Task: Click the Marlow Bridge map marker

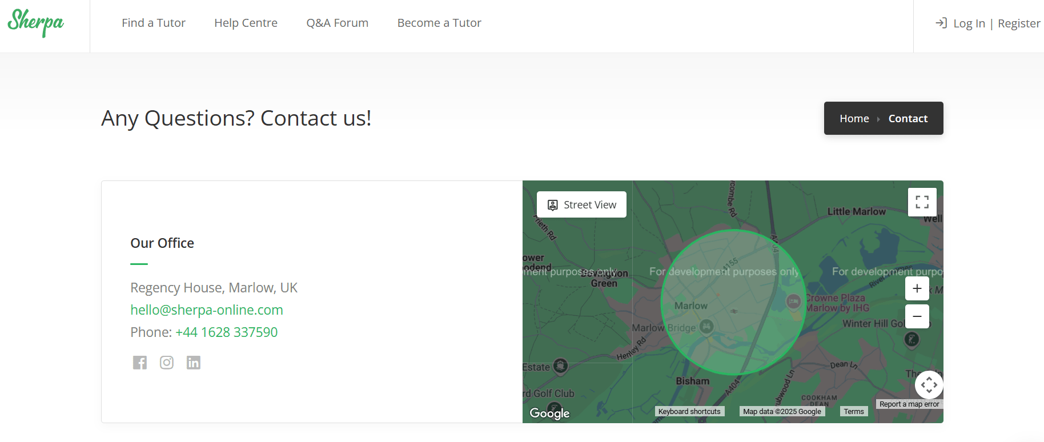Action: pyautogui.click(x=706, y=327)
